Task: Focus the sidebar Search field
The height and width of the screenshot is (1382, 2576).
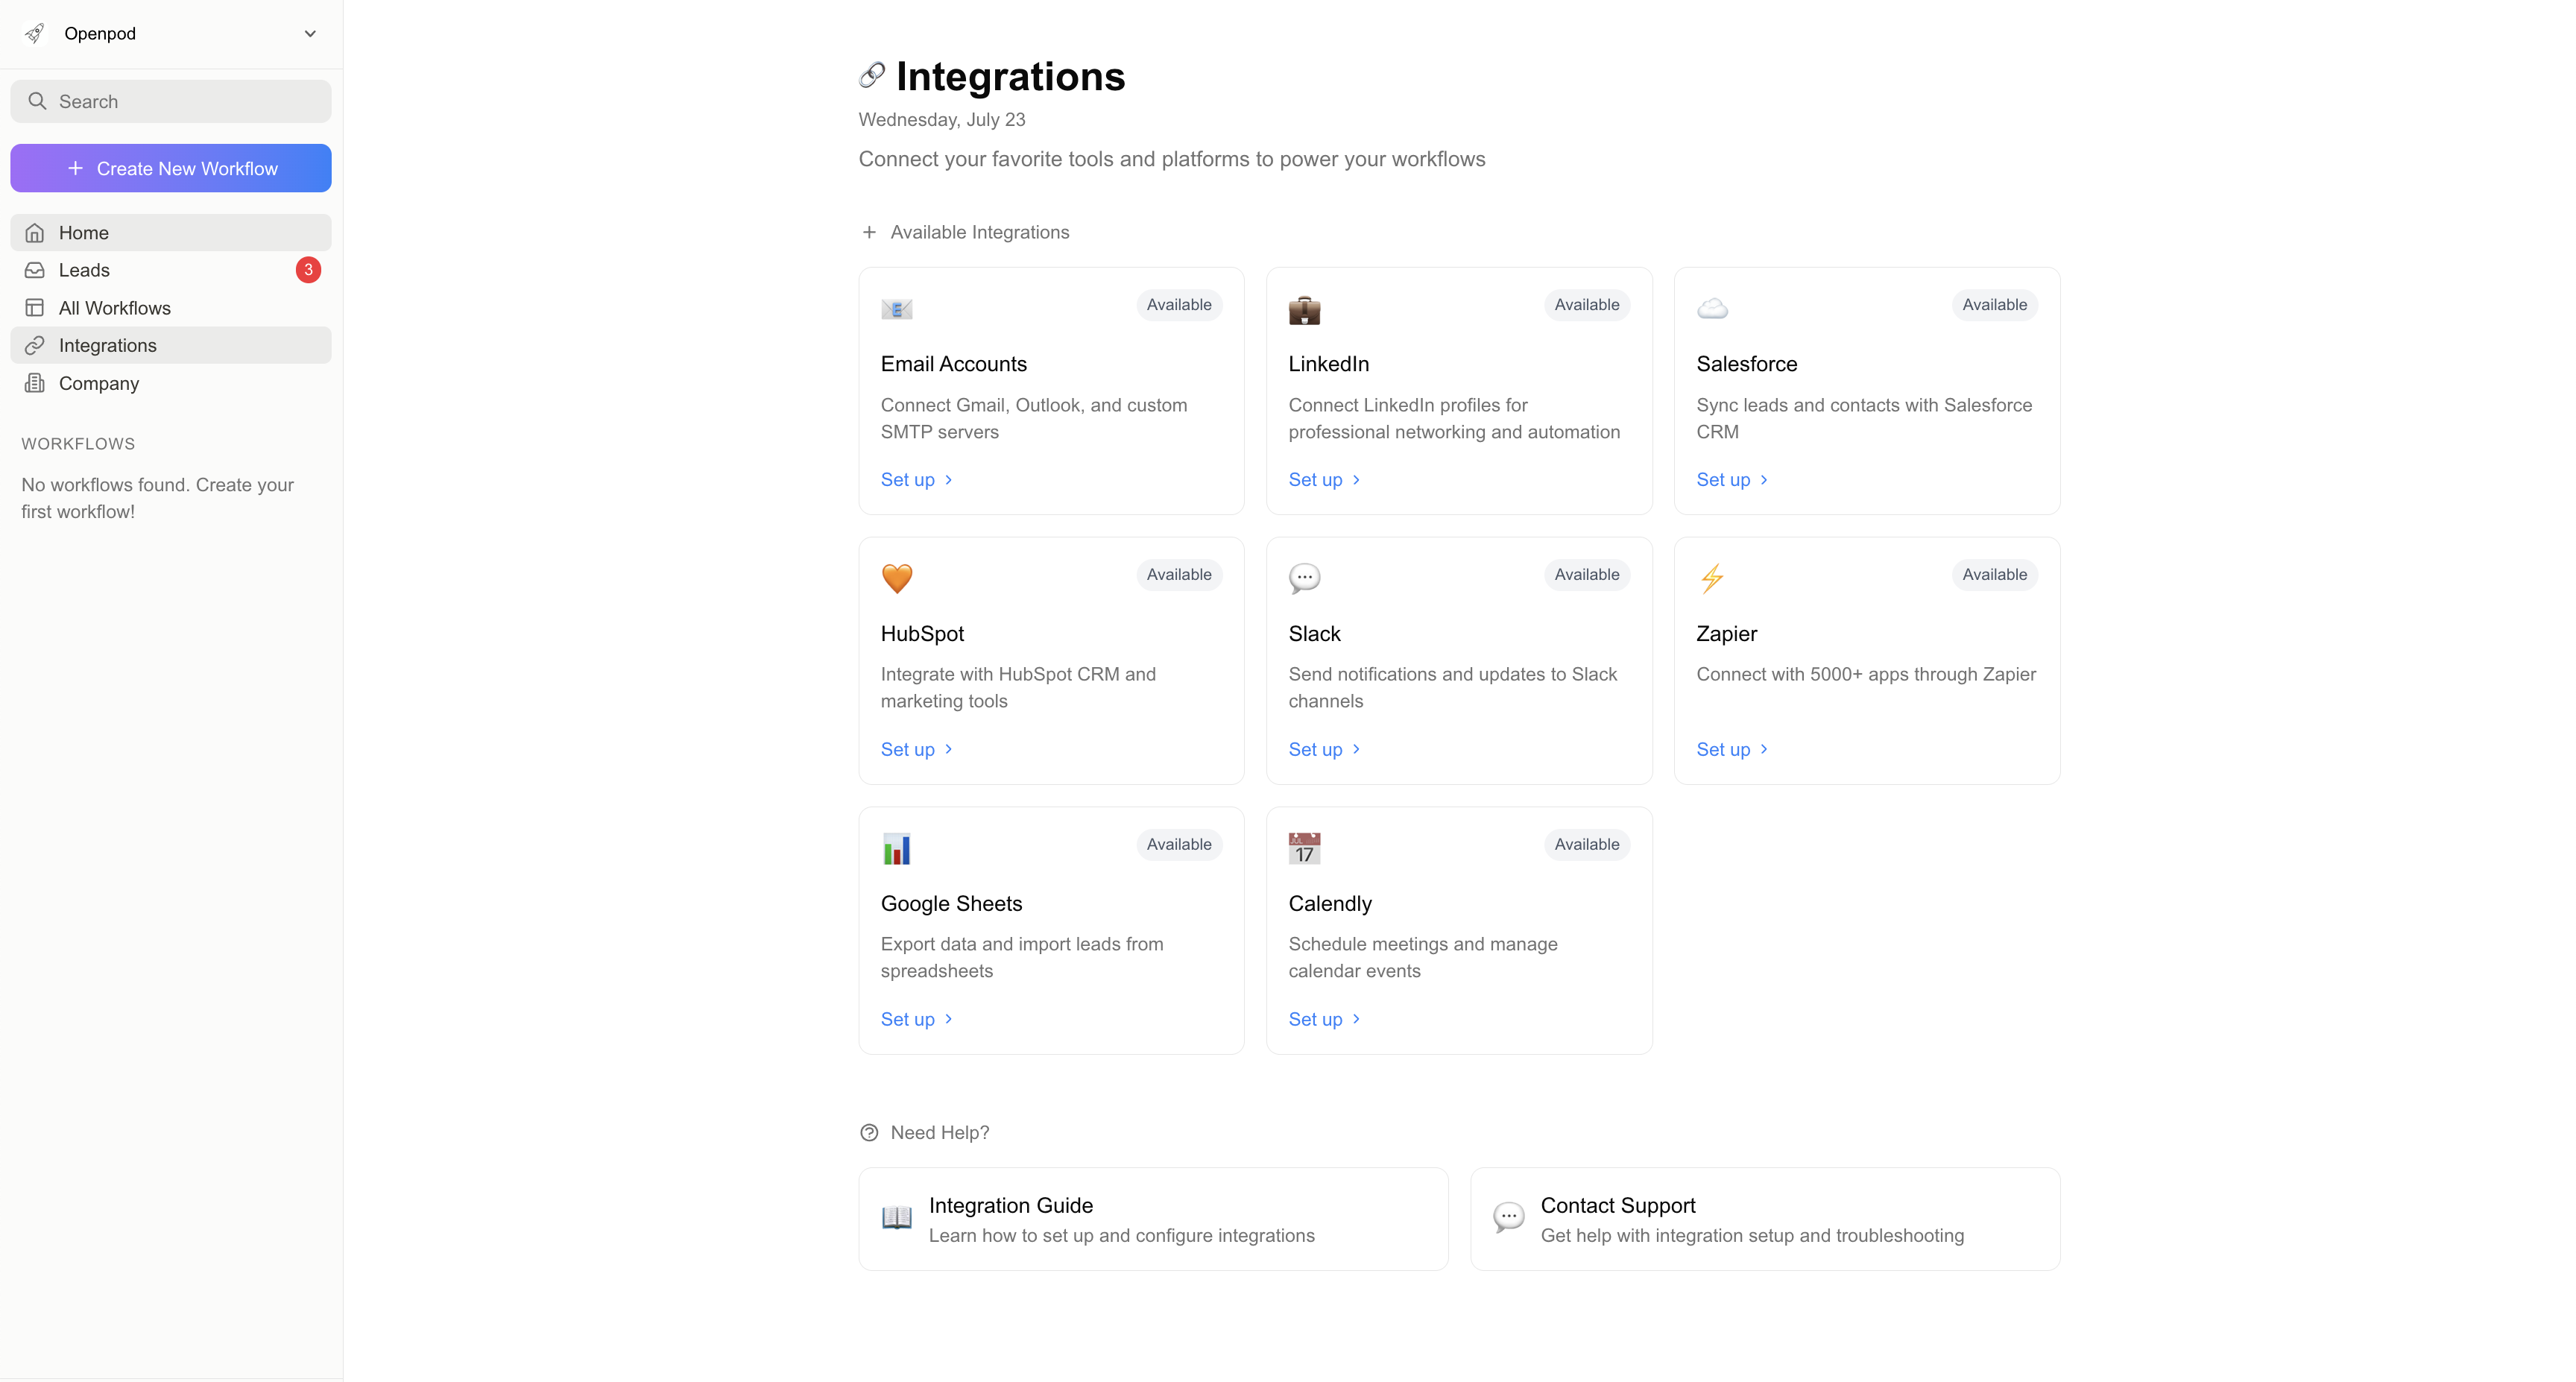Action: tap(171, 101)
